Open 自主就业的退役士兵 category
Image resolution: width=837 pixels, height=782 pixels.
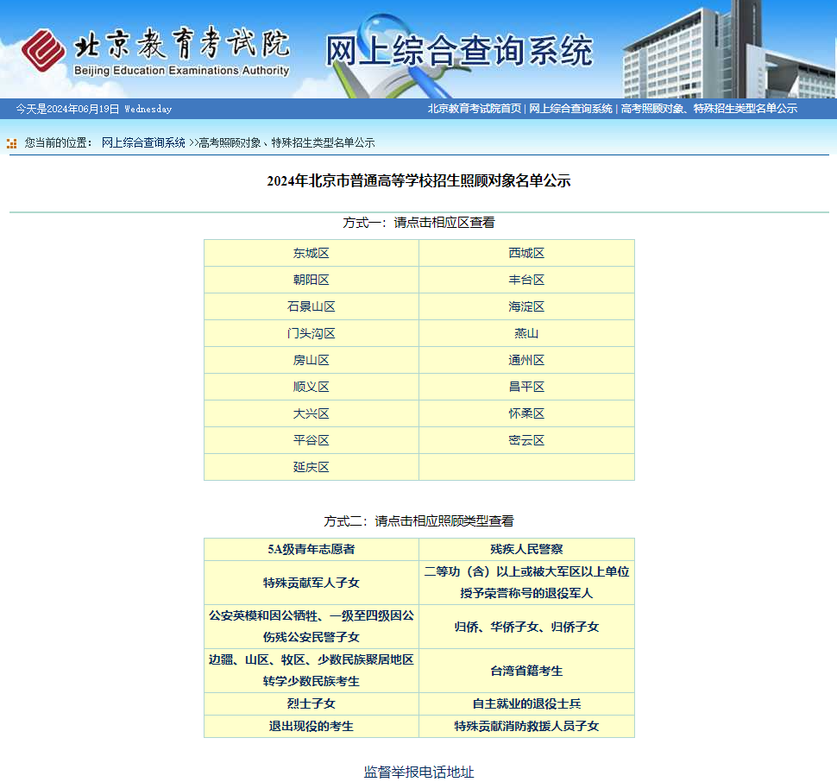click(x=526, y=703)
